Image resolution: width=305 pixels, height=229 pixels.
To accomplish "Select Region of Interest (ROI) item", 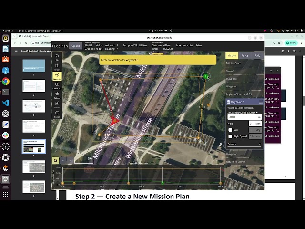I will coord(244,94).
